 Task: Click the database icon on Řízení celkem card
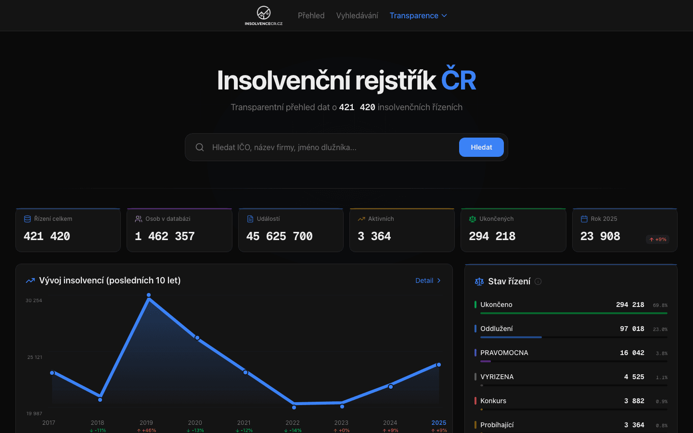coord(27,218)
